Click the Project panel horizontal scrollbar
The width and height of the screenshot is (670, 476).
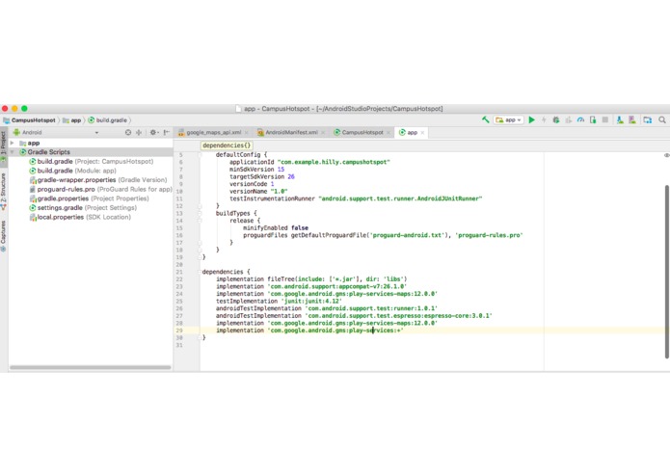[x=91, y=367]
